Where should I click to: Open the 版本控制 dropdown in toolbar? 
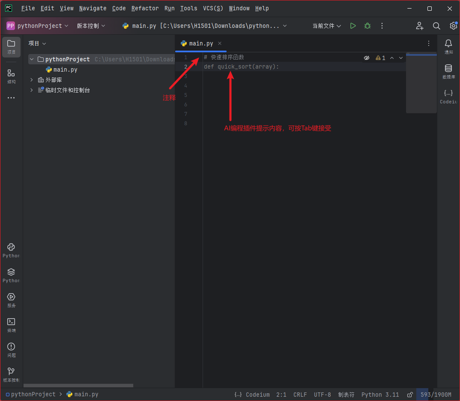click(x=90, y=26)
